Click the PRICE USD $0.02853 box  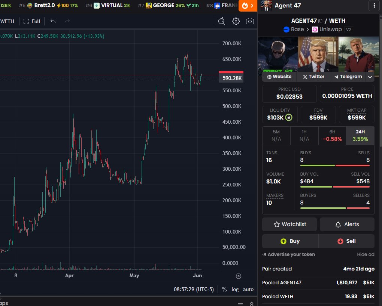point(289,93)
